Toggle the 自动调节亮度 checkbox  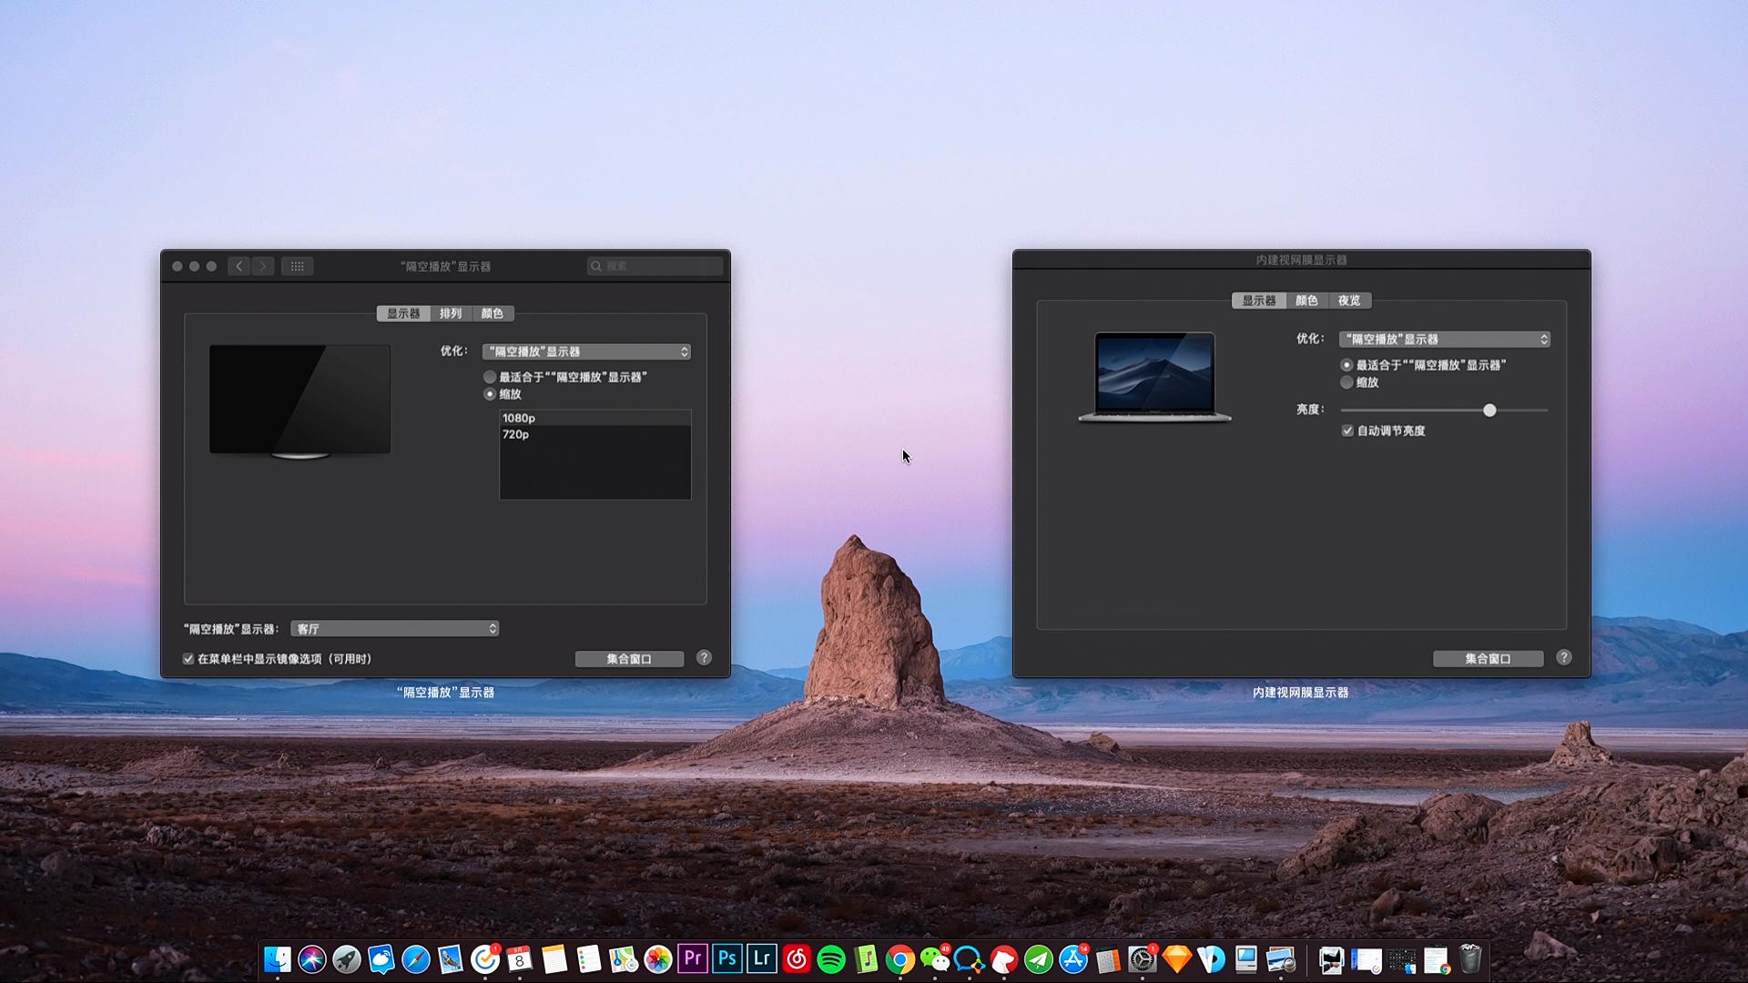coord(1347,431)
